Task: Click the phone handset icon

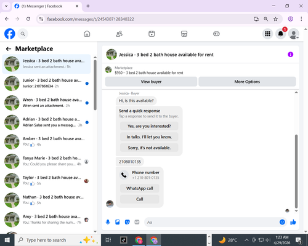Action: [x=124, y=175]
